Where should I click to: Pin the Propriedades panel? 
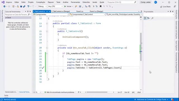point(170,12)
